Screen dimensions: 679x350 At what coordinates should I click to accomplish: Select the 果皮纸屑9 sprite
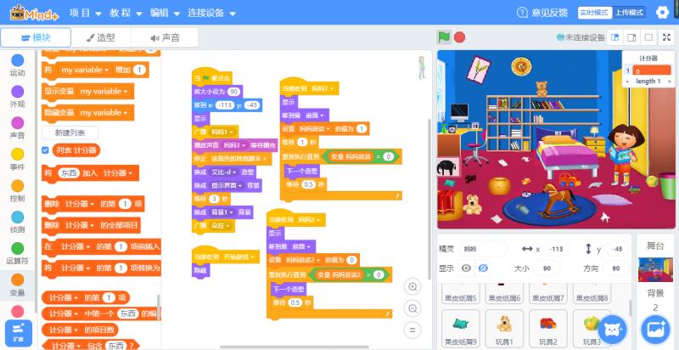(460, 330)
